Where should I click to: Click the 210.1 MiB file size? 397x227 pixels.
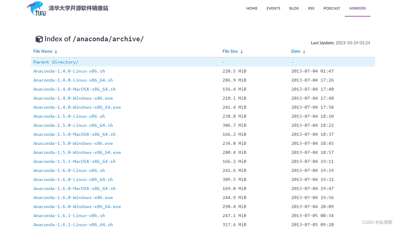click(234, 98)
